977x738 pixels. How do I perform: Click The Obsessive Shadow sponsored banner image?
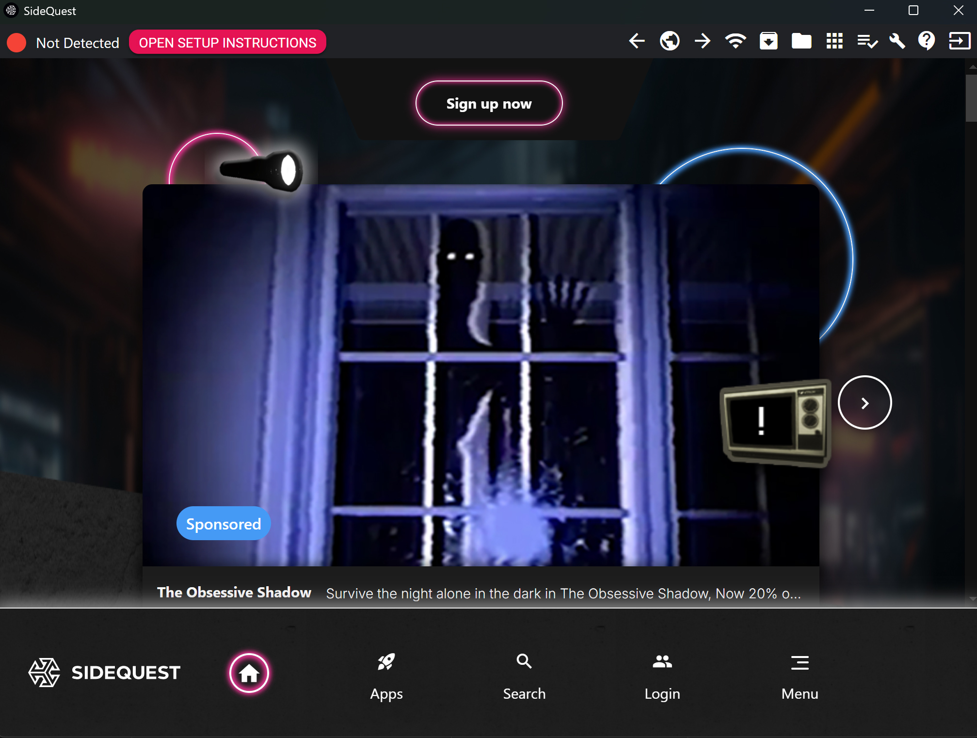(x=480, y=374)
